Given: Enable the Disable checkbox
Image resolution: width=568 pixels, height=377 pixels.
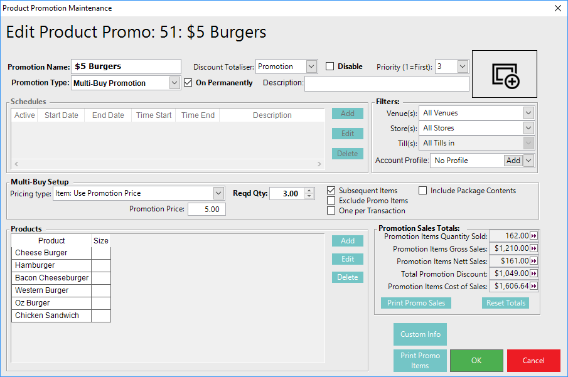Looking at the screenshot, I should tap(330, 66).
